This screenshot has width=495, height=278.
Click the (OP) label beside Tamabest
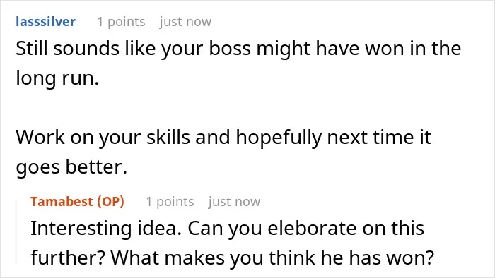tap(110, 202)
